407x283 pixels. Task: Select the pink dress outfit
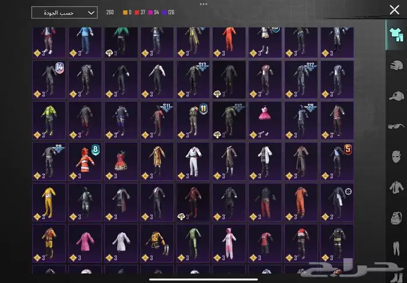265,119
